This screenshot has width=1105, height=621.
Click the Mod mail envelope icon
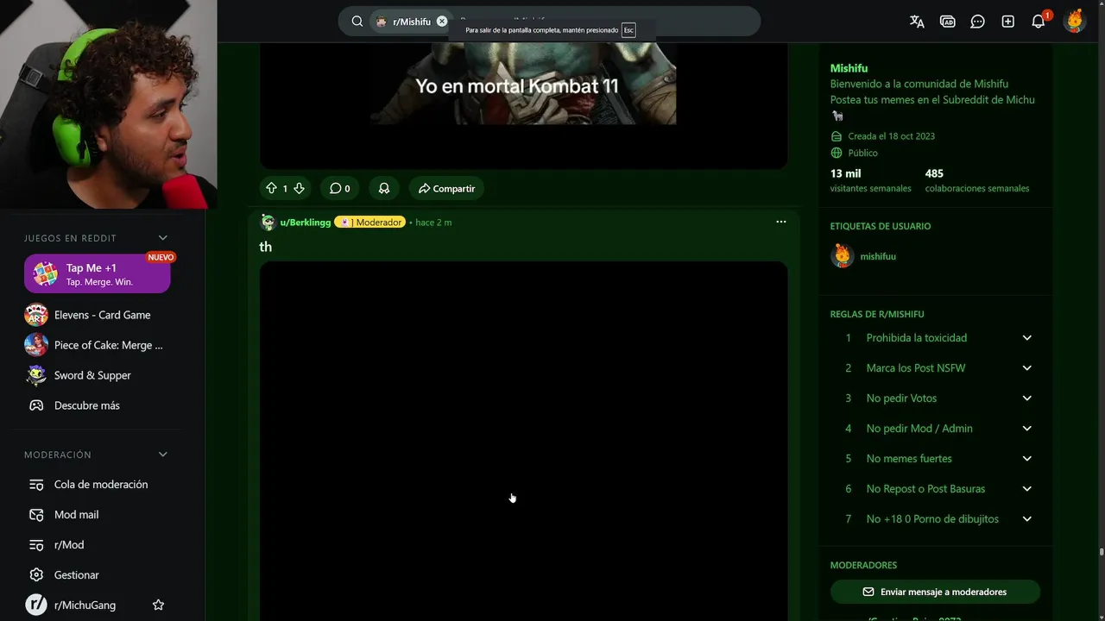pos(36,514)
